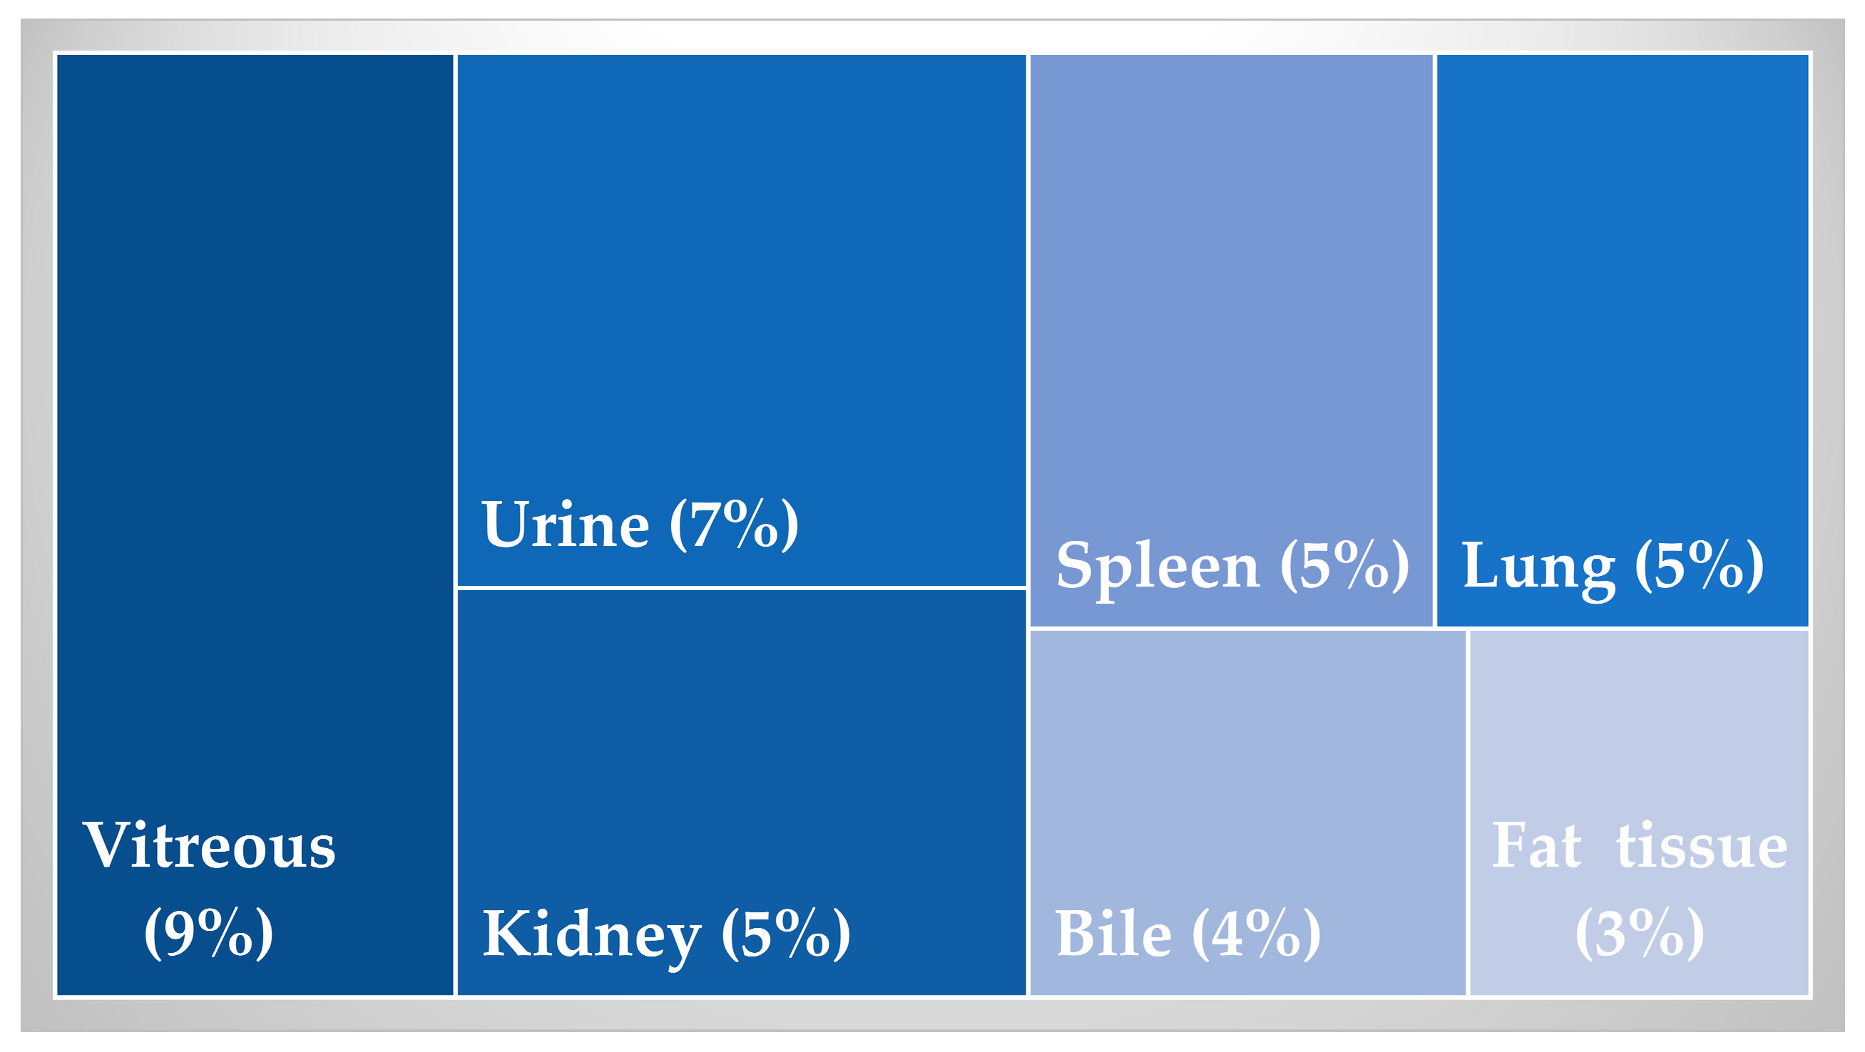Click the "Urine (7%)" label text
This screenshot has width=1865, height=1052.
coord(640,525)
